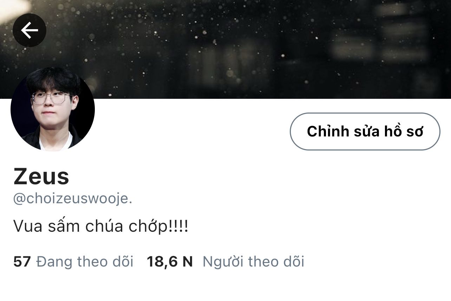Select the display name Zeus
The height and width of the screenshot is (301, 451).
[41, 177]
